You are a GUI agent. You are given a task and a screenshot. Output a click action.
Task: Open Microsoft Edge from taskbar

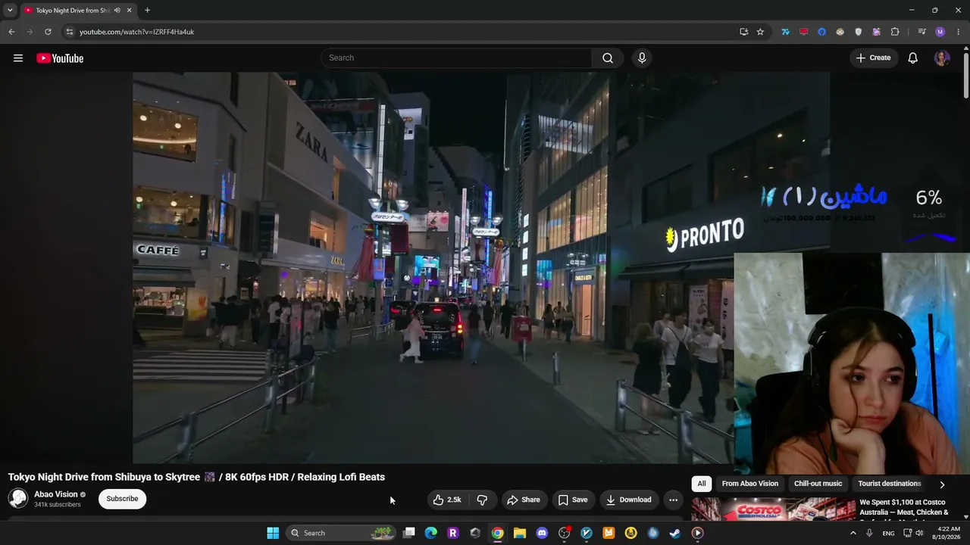[430, 533]
